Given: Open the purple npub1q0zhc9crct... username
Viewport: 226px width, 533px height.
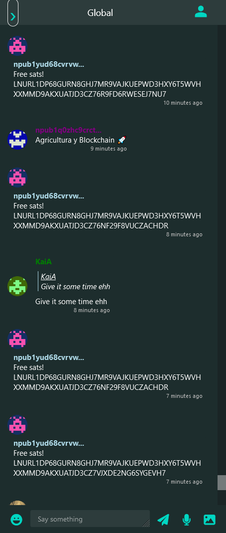Looking at the screenshot, I should [x=69, y=130].
